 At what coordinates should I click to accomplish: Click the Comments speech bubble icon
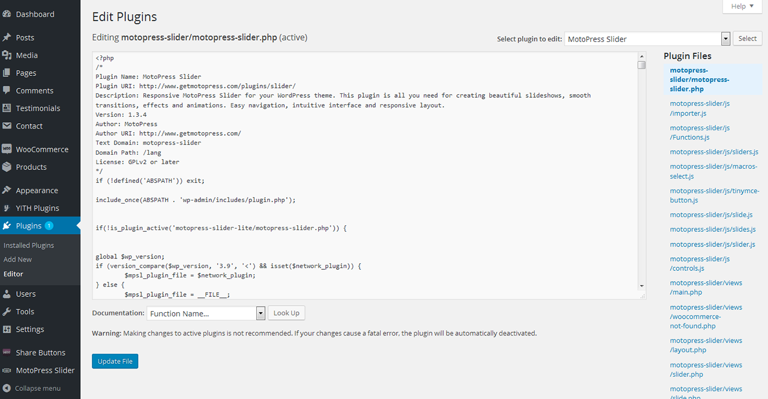pos(7,91)
